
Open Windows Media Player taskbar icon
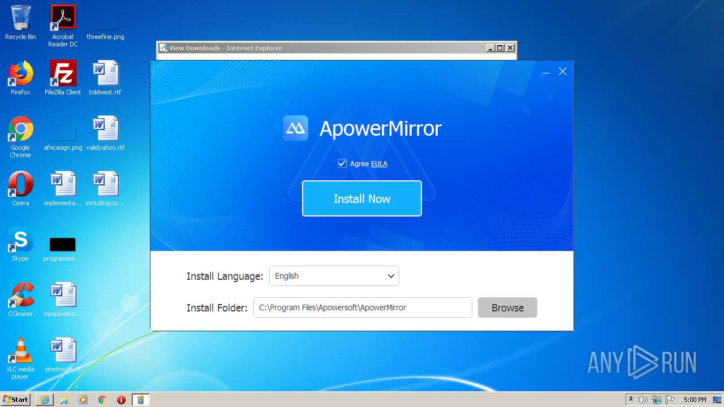83,400
